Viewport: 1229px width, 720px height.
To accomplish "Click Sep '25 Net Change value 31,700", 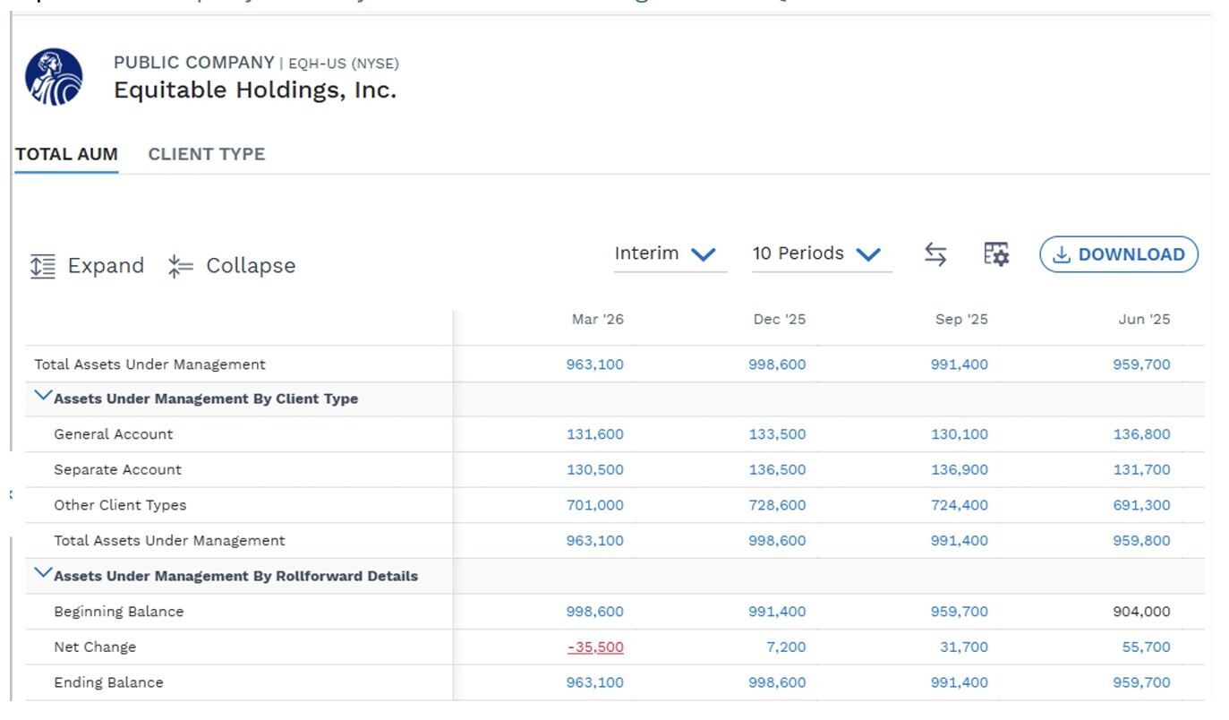I will coord(964,647).
